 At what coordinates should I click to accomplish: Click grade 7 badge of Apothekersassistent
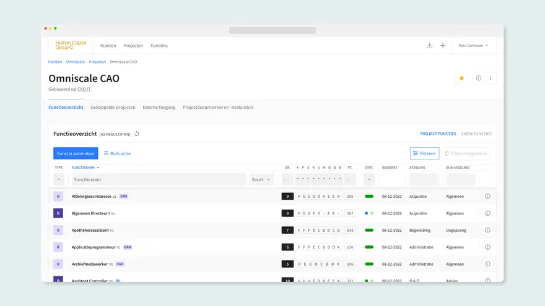tap(287, 231)
